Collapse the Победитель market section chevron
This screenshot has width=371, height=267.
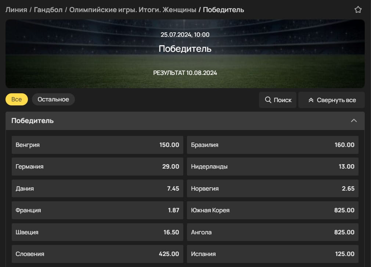pyautogui.click(x=354, y=121)
